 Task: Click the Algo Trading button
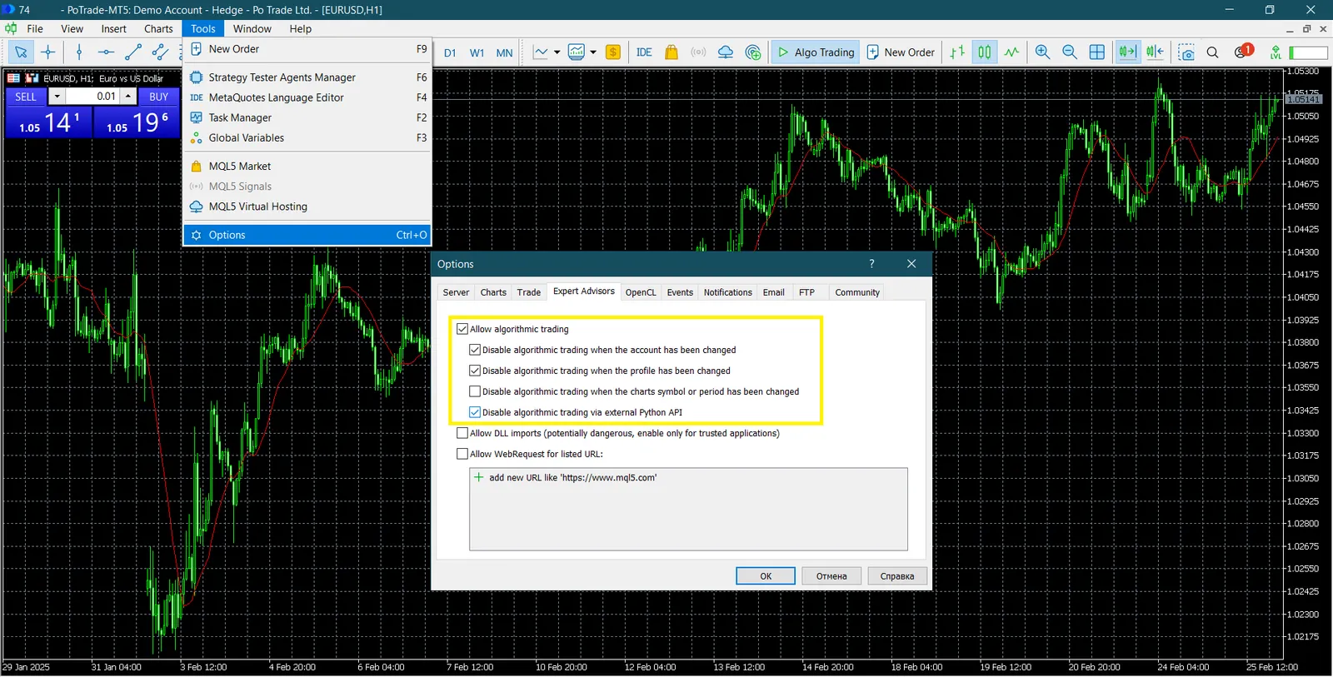816,52
